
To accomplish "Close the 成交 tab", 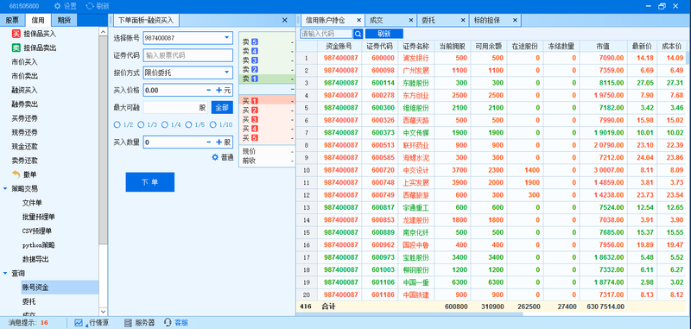I will [411, 20].
